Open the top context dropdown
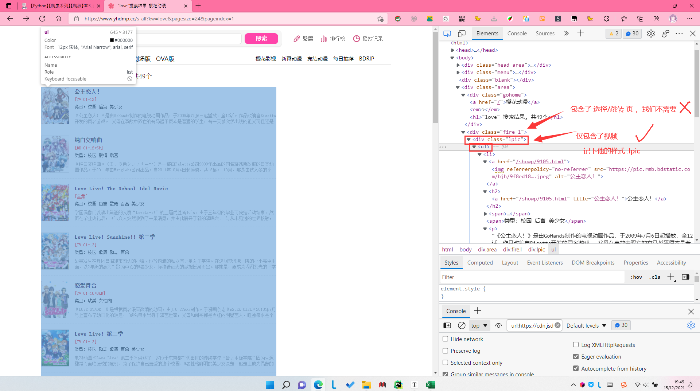The height and width of the screenshot is (391, 700). [479, 325]
